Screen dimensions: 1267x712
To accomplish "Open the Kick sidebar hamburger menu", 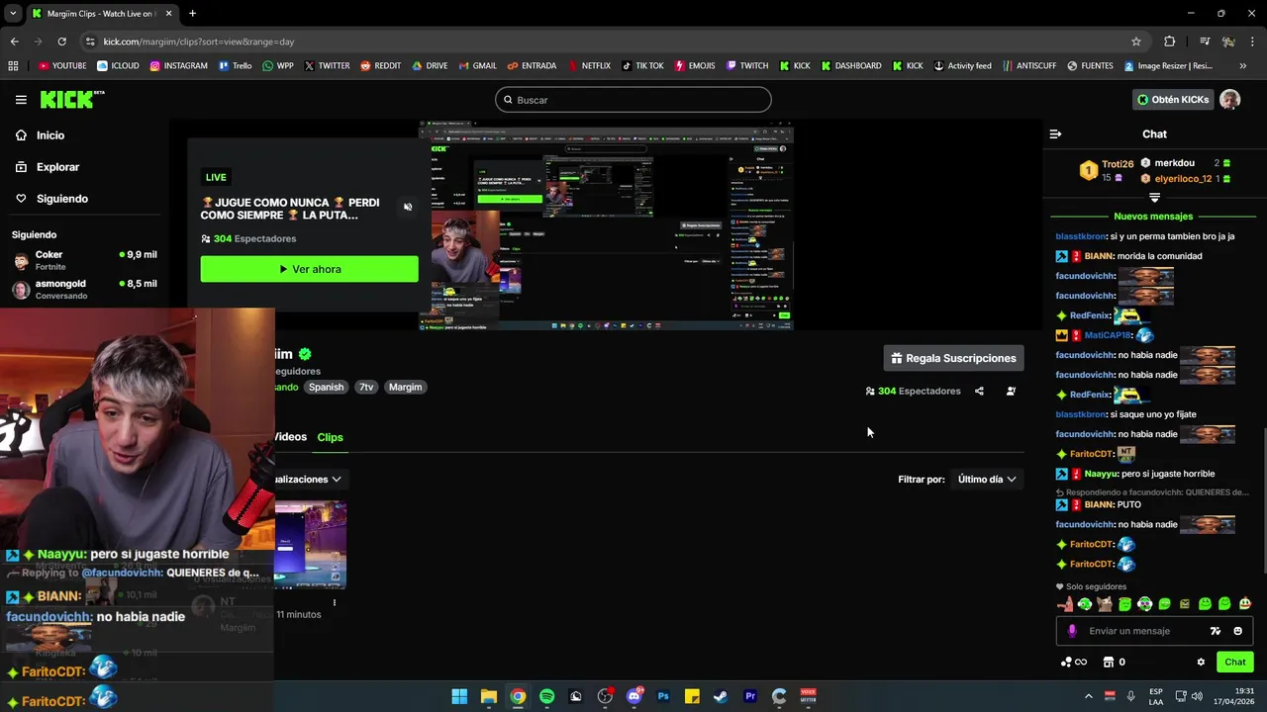I will [21, 100].
